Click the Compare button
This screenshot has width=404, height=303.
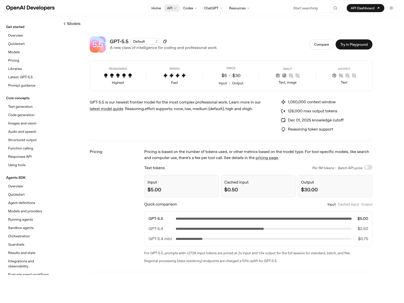pos(321,44)
